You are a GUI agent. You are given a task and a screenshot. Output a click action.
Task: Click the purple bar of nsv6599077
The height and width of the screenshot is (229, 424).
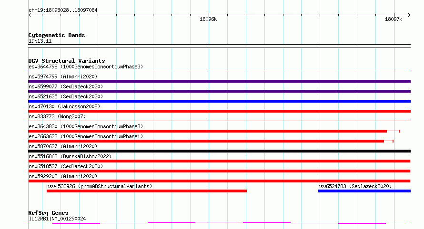coord(219,91)
